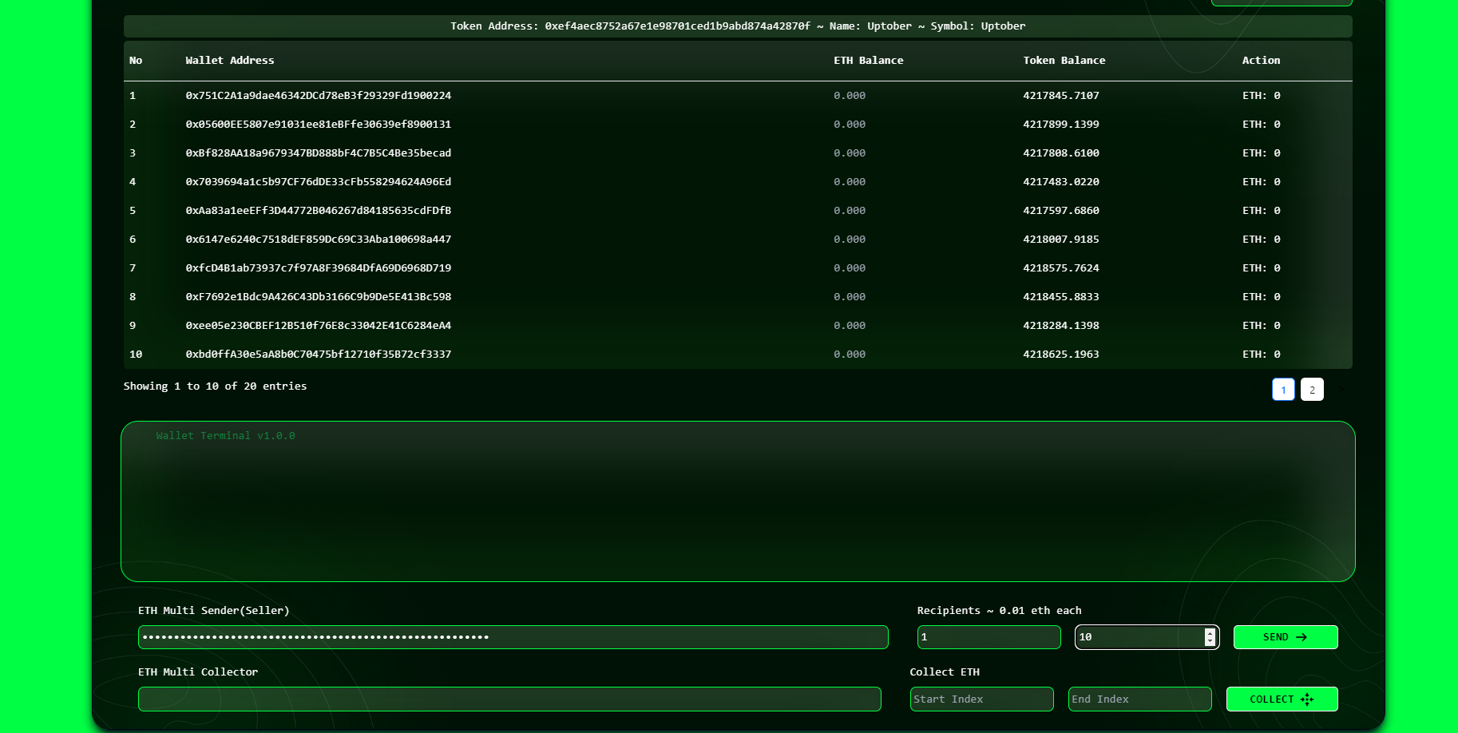
Task: Click the Collect ETH End Index field
Action: [1139, 699]
